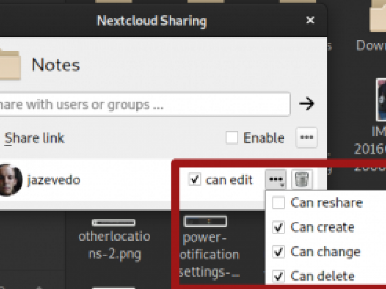
Task: Toggle the can edit checkbox
Action: [194, 179]
